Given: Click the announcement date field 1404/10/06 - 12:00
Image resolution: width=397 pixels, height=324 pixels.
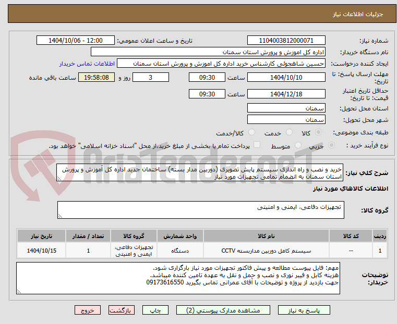Looking at the screenshot, I should coord(76,40).
